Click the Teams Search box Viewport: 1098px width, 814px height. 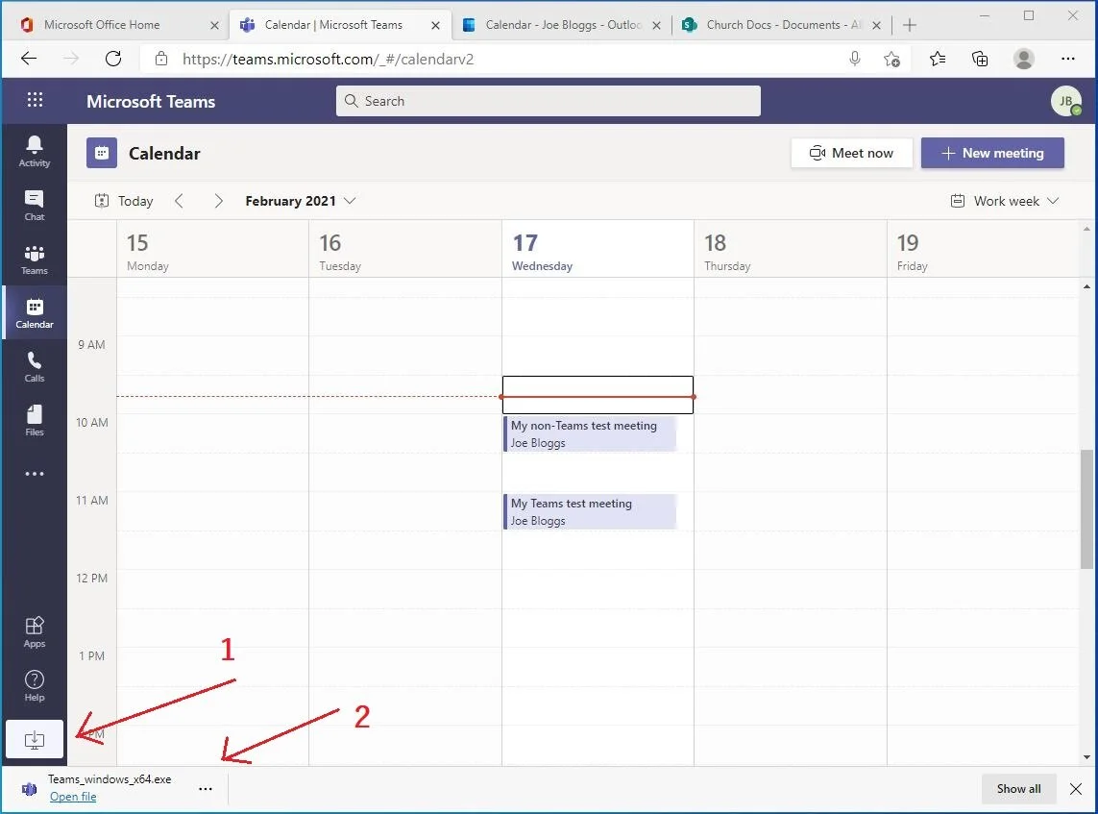click(x=549, y=101)
